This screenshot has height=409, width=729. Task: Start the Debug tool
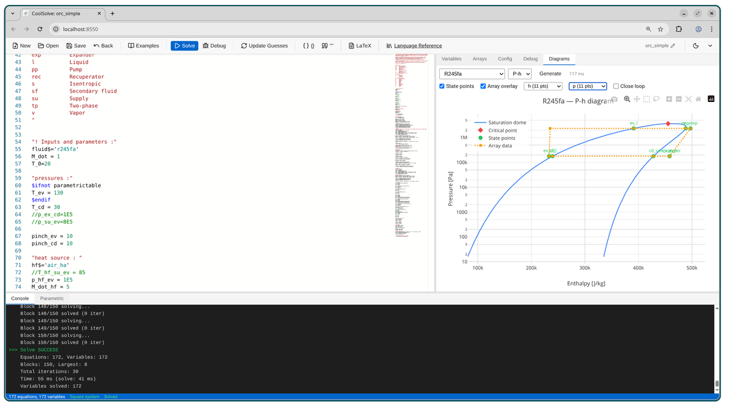(214, 46)
